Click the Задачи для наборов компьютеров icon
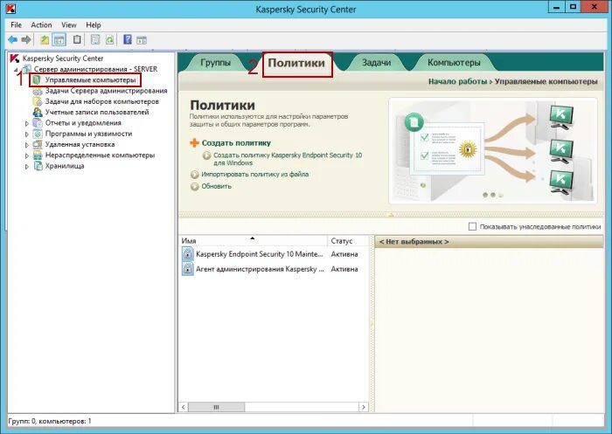 [38, 101]
